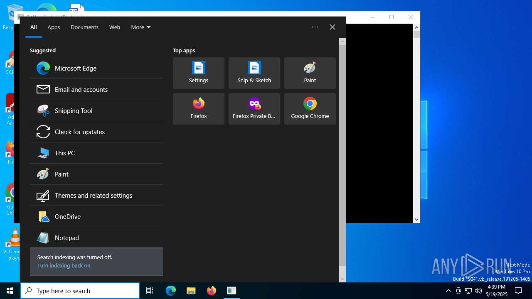Launch Paint from Suggested list
Viewport: 532px width, 299px height.
[x=96, y=174]
